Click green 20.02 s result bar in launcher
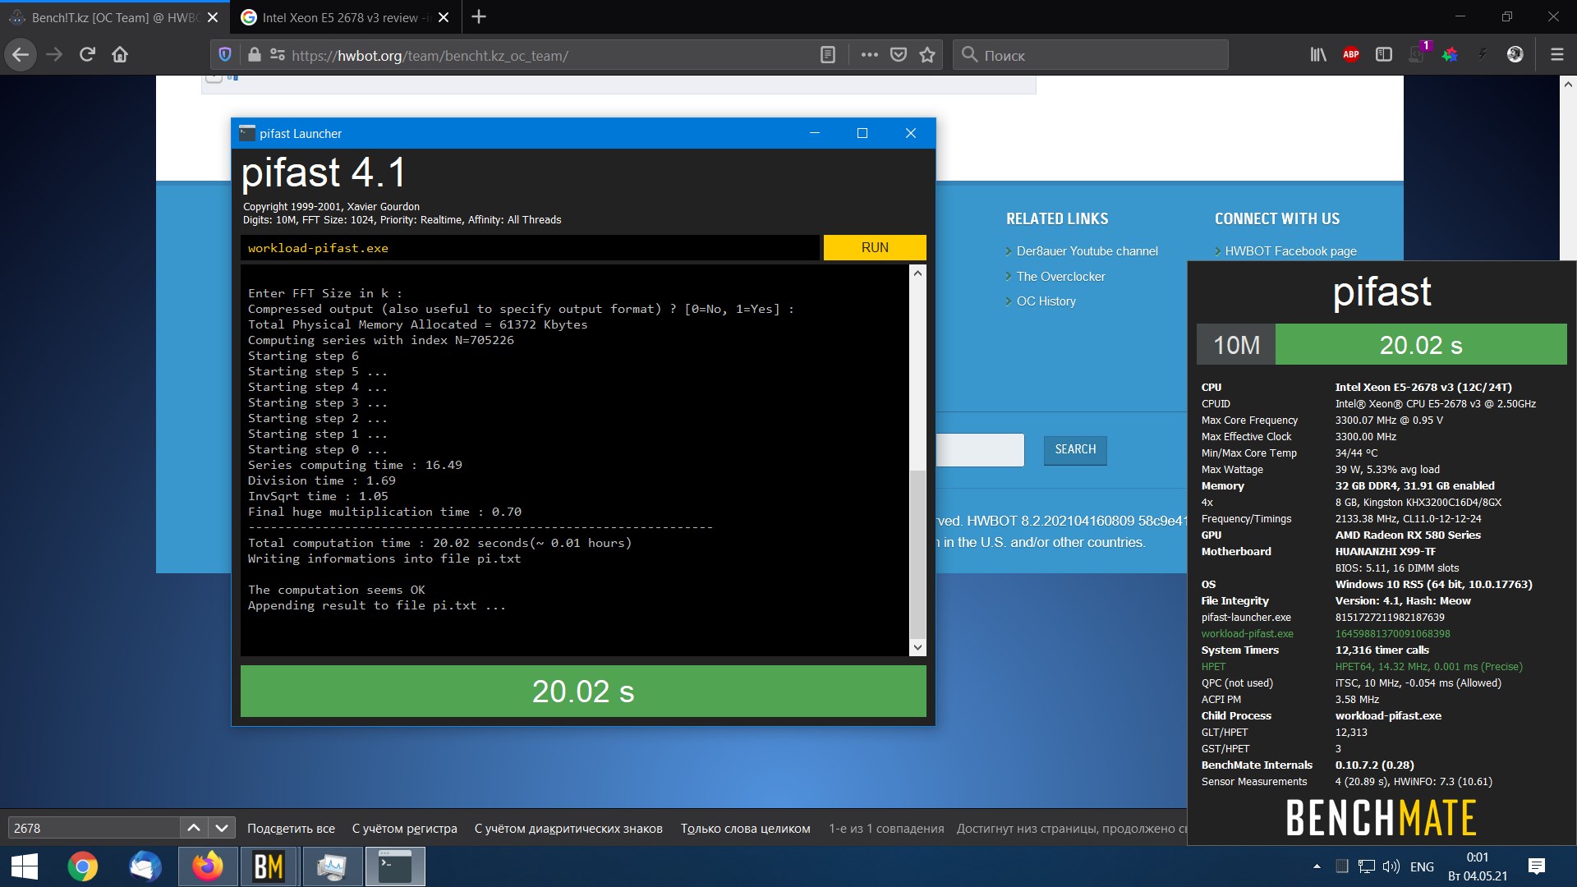Viewport: 1577px width, 887px height. pos(583,692)
